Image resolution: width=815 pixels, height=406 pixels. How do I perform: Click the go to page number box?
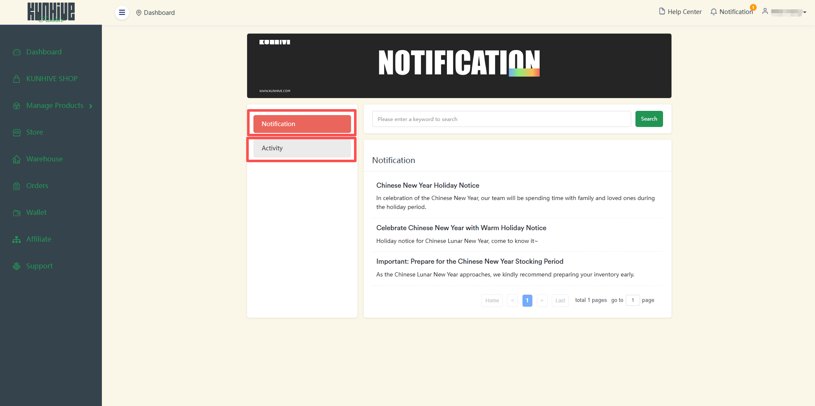[632, 300]
